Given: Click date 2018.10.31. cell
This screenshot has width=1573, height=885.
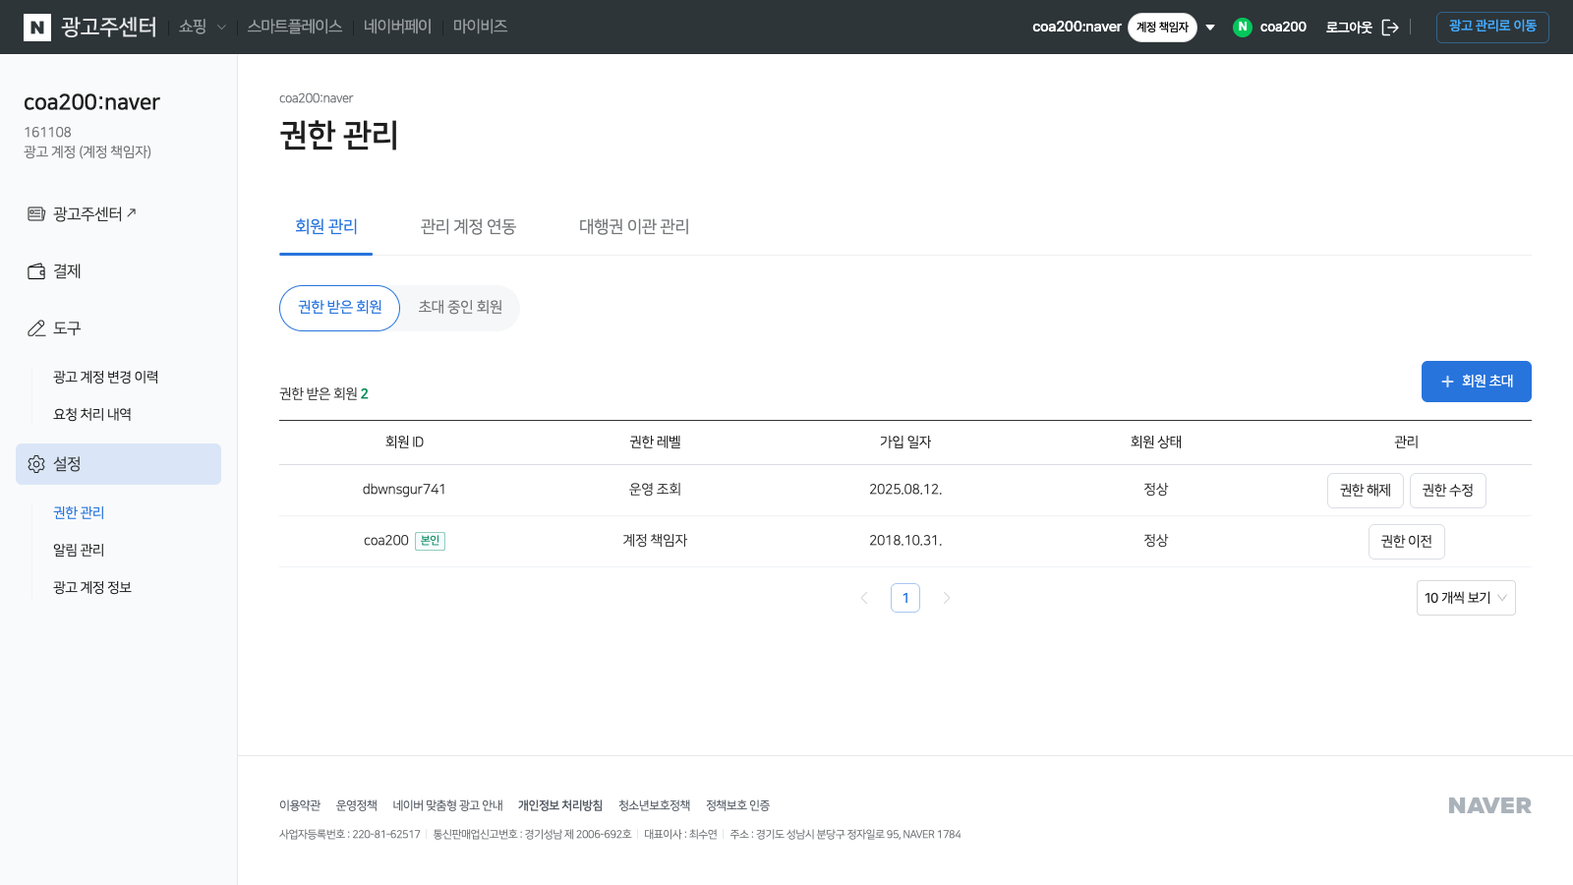Looking at the screenshot, I should (x=905, y=541).
